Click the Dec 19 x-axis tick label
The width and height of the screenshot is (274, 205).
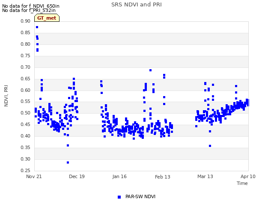(77, 176)
